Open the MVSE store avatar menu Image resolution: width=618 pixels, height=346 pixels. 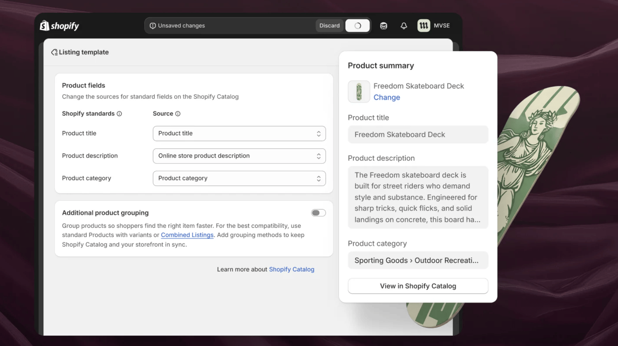click(x=424, y=26)
